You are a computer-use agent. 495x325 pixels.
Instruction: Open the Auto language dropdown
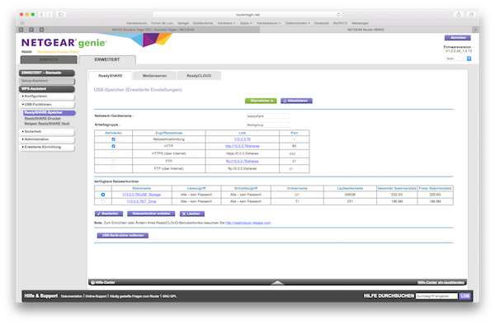click(458, 59)
